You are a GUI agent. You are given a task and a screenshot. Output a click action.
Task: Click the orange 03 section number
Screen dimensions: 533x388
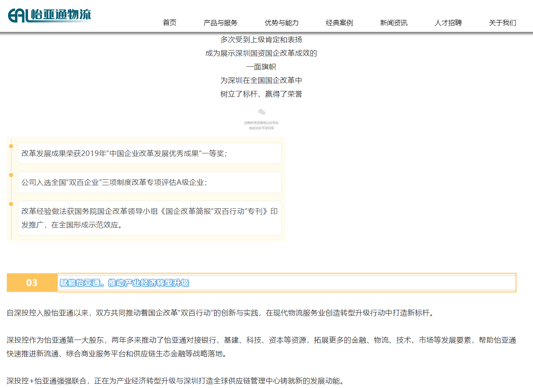(x=32, y=283)
